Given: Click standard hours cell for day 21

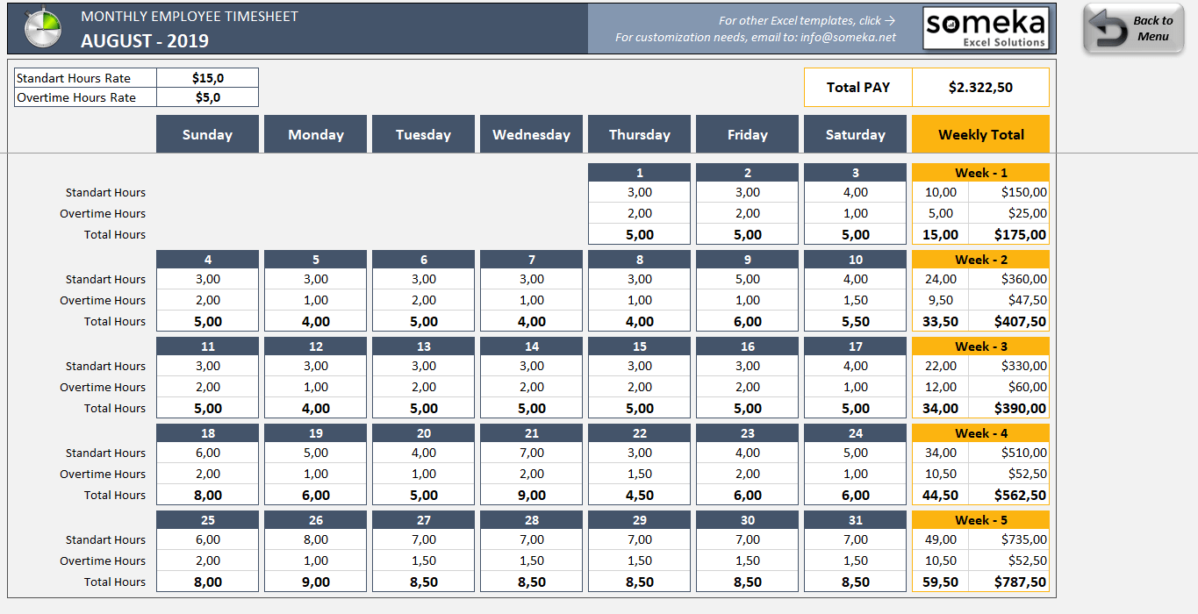Looking at the screenshot, I should [x=531, y=453].
